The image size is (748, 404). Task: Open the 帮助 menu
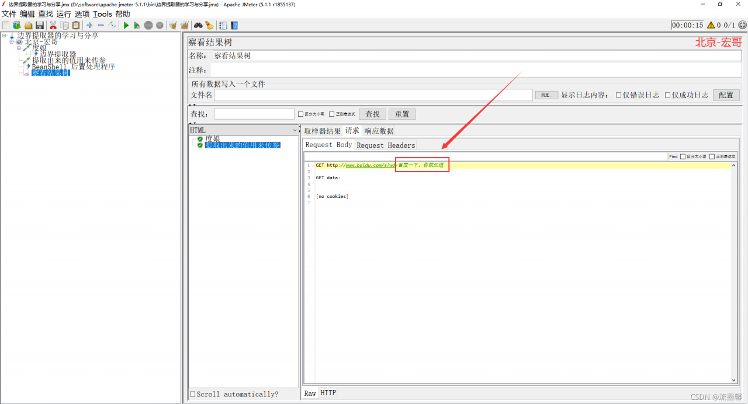coord(123,14)
